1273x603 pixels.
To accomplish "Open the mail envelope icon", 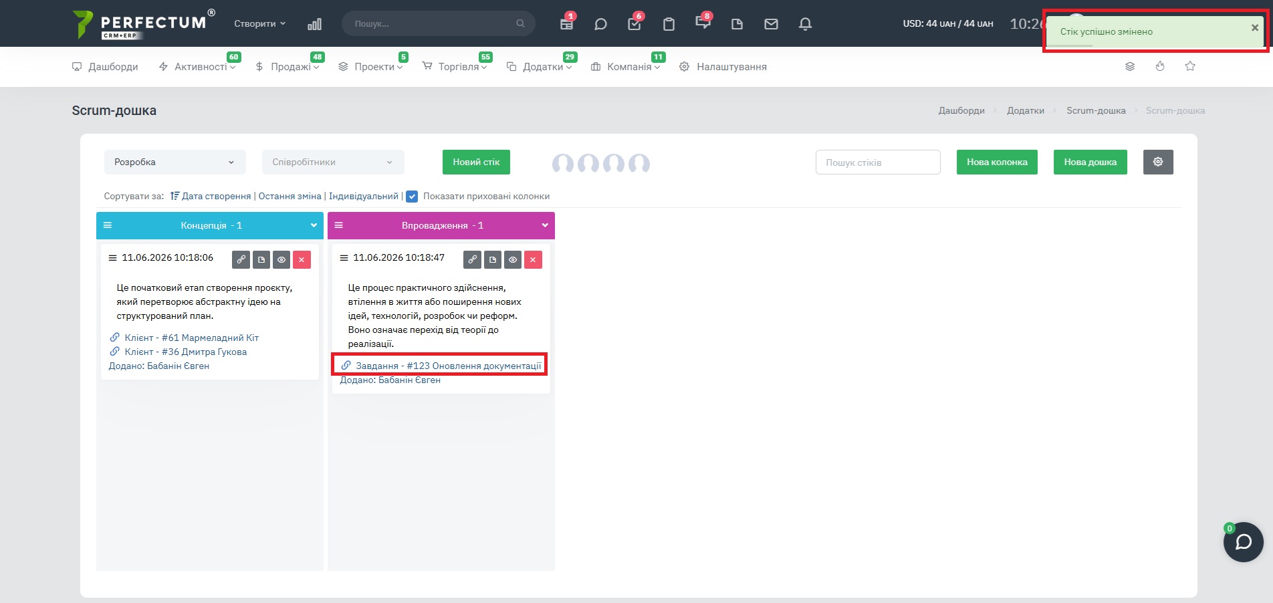I will pos(771,24).
